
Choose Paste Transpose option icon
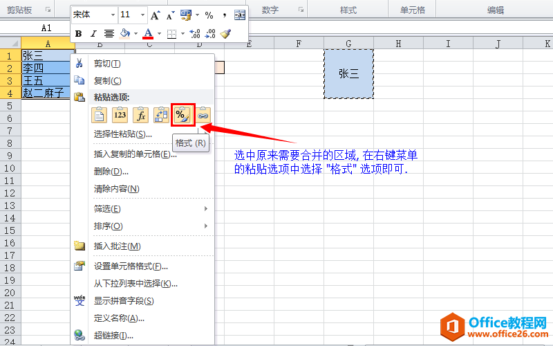pyautogui.click(x=161, y=115)
